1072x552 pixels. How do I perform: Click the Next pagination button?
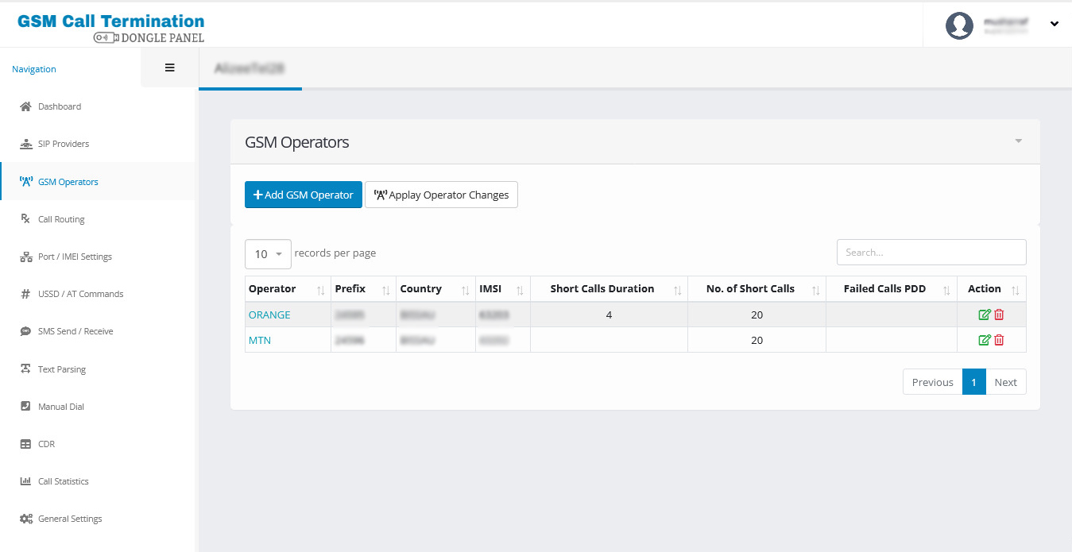(x=1006, y=382)
